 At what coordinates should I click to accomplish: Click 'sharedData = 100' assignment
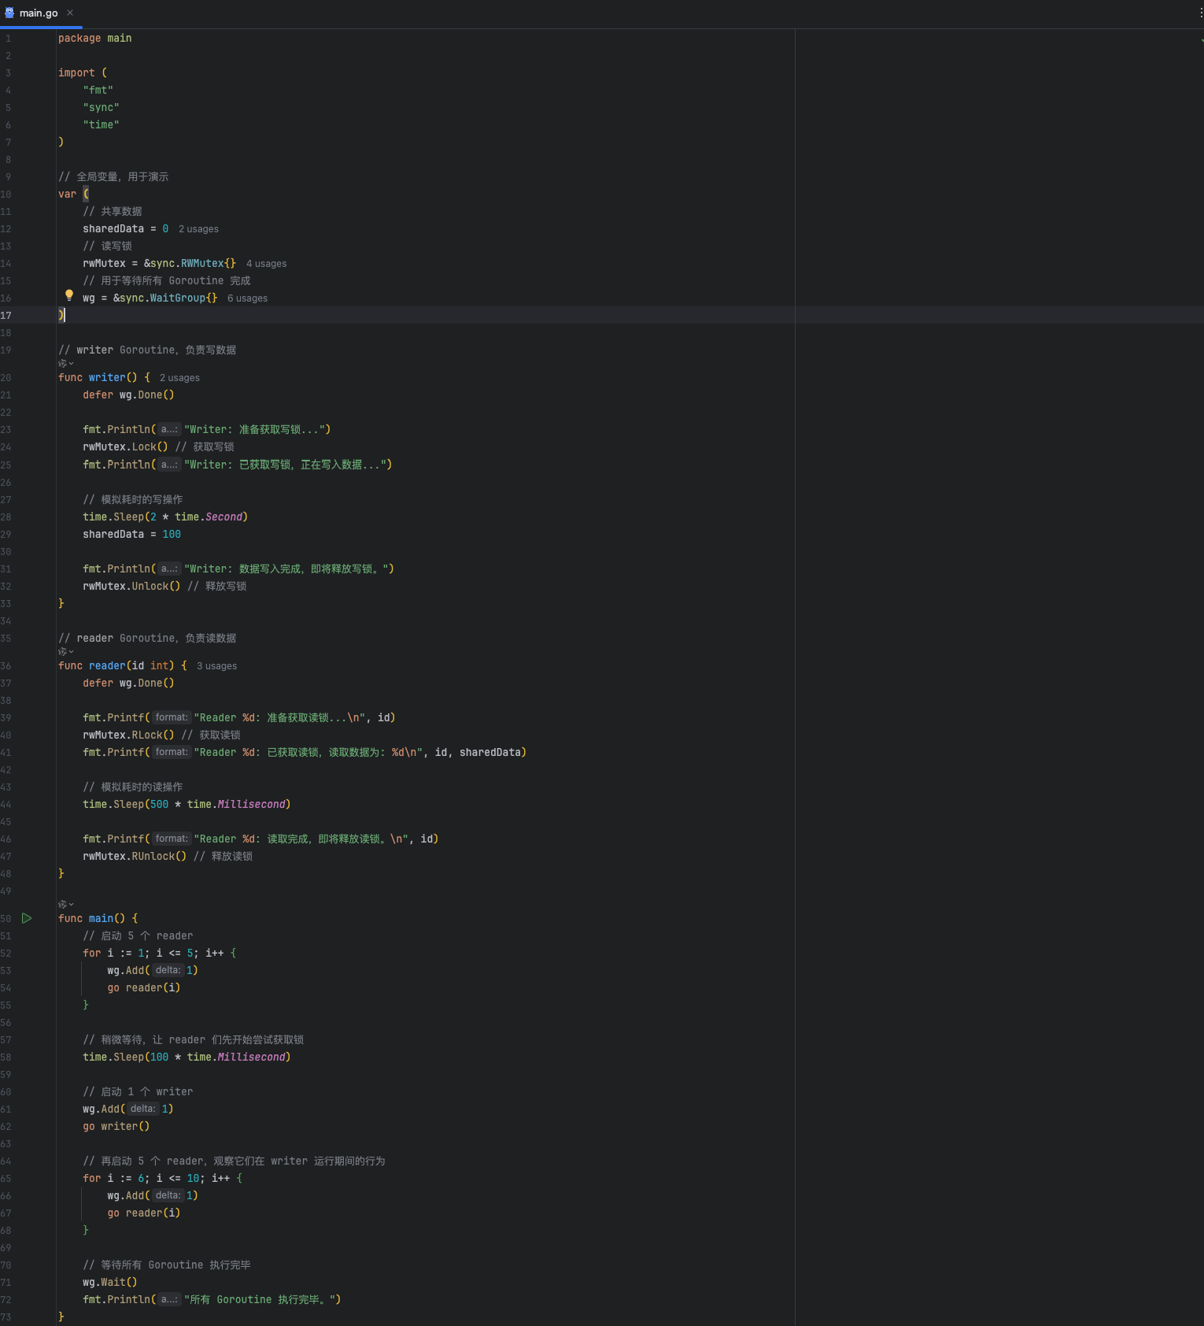[x=132, y=535]
